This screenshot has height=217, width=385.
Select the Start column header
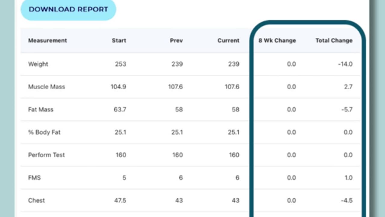[x=119, y=40]
